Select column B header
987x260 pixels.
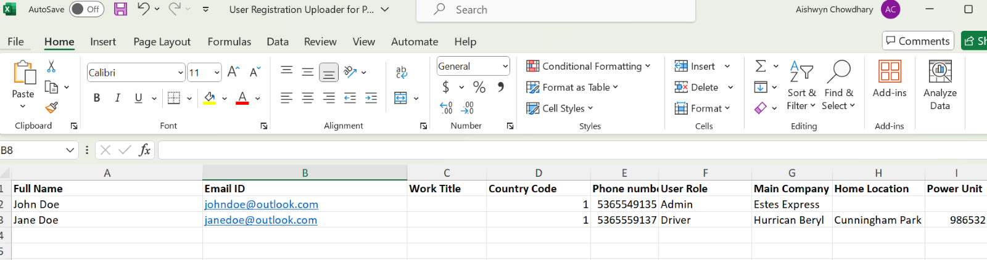[x=305, y=173]
